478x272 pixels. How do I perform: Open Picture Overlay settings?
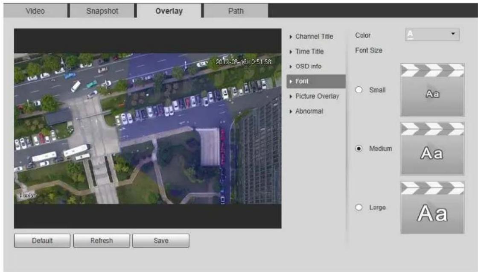pyautogui.click(x=317, y=97)
